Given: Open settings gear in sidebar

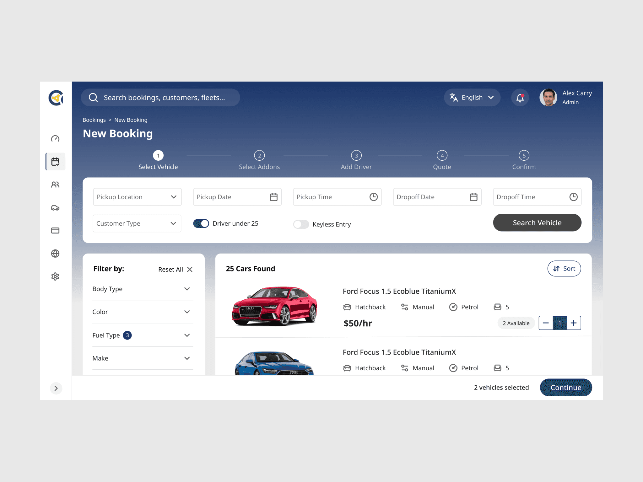Looking at the screenshot, I should (55, 276).
